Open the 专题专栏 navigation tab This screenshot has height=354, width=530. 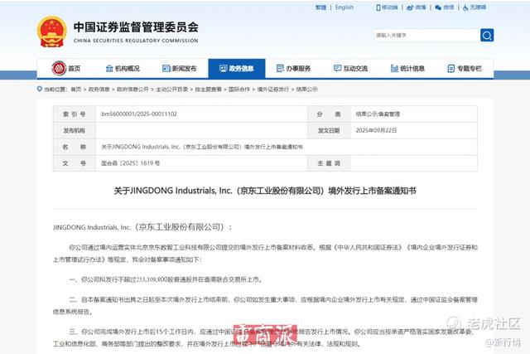tap(465, 68)
